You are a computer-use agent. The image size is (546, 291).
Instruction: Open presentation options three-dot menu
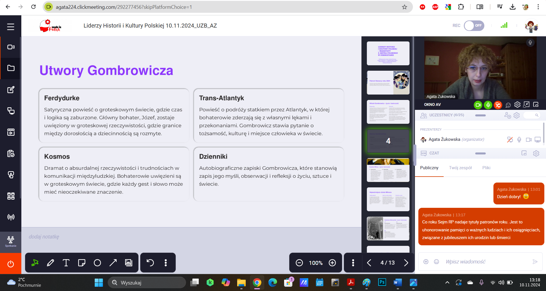(x=353, y=263)
